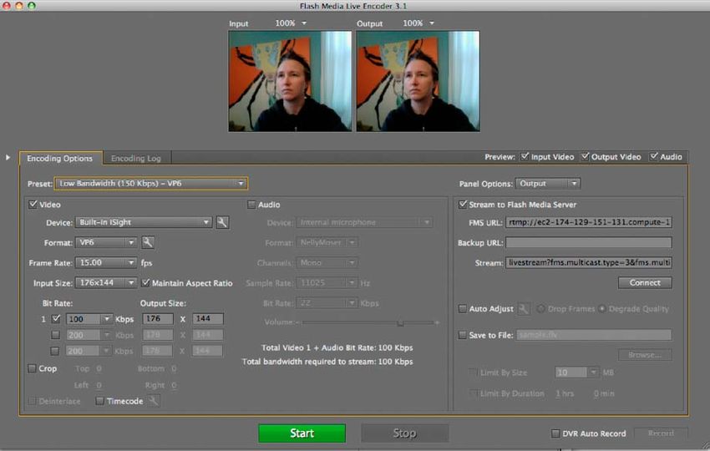The height and width of the screenshot is (451, 710).
Task: Open the Input Size dropdown
Action: pyautogui.click(x=106, y=283)
